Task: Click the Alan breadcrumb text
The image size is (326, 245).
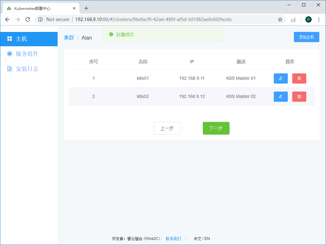Action: tap(87, 38)
